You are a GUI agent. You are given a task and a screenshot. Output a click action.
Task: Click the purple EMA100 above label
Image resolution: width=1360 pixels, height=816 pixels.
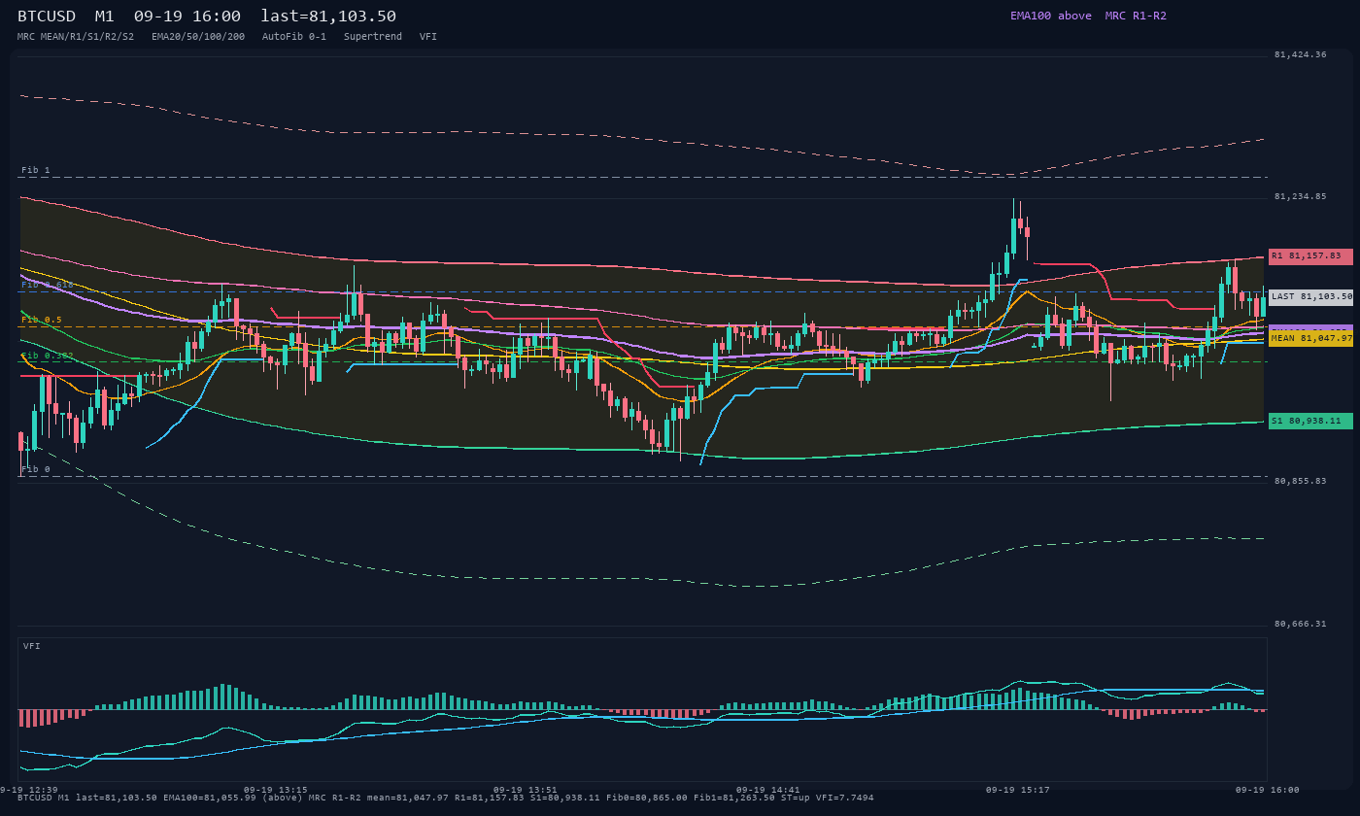coord(1050,16)
